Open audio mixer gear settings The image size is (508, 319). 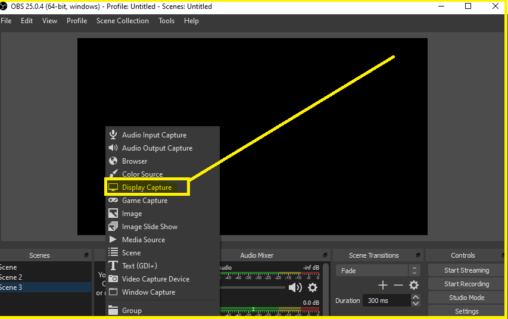click(x=313, y=287)
